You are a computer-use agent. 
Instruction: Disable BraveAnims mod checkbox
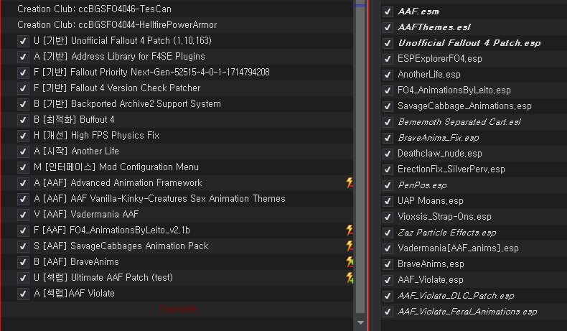23,262
